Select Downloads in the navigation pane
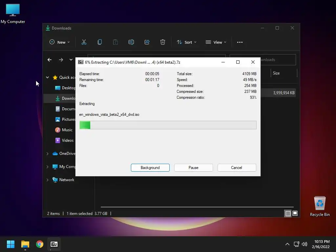 pyautogui.click(x=65, y=98)
